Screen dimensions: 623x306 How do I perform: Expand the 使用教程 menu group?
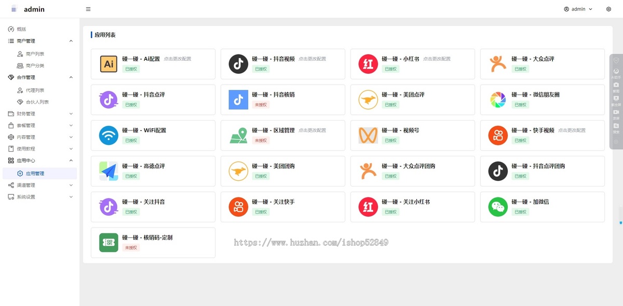coord(40,149)
